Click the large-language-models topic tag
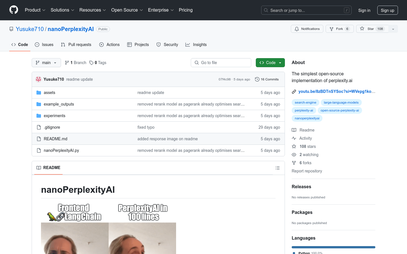 [341, 102]
